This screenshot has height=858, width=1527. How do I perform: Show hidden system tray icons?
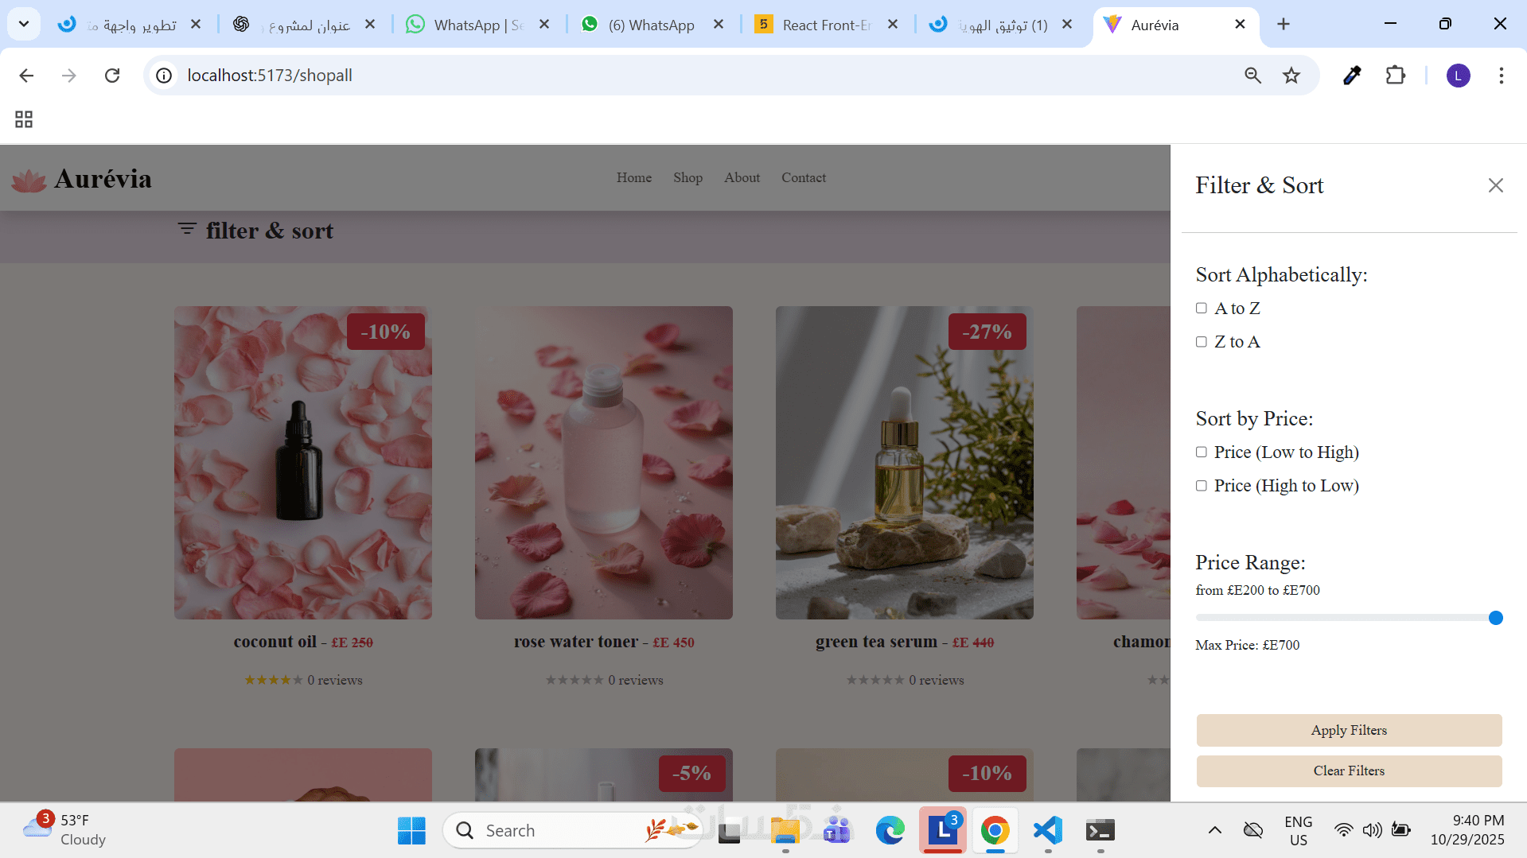click(1214, 830)
